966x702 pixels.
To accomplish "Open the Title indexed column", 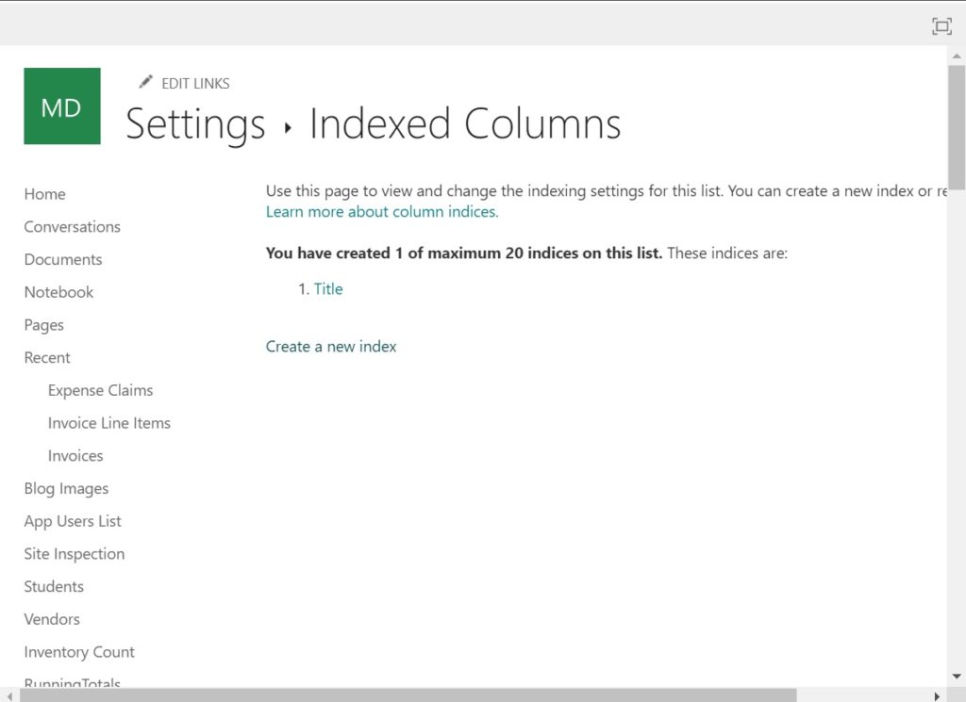I will click(x=328, y=288).
